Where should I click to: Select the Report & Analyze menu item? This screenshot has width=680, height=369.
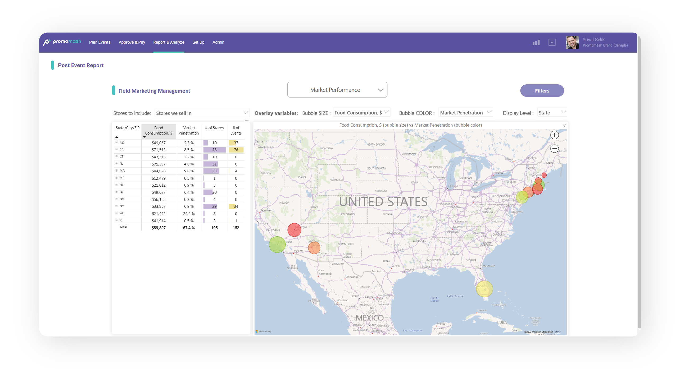coord(168,42)
